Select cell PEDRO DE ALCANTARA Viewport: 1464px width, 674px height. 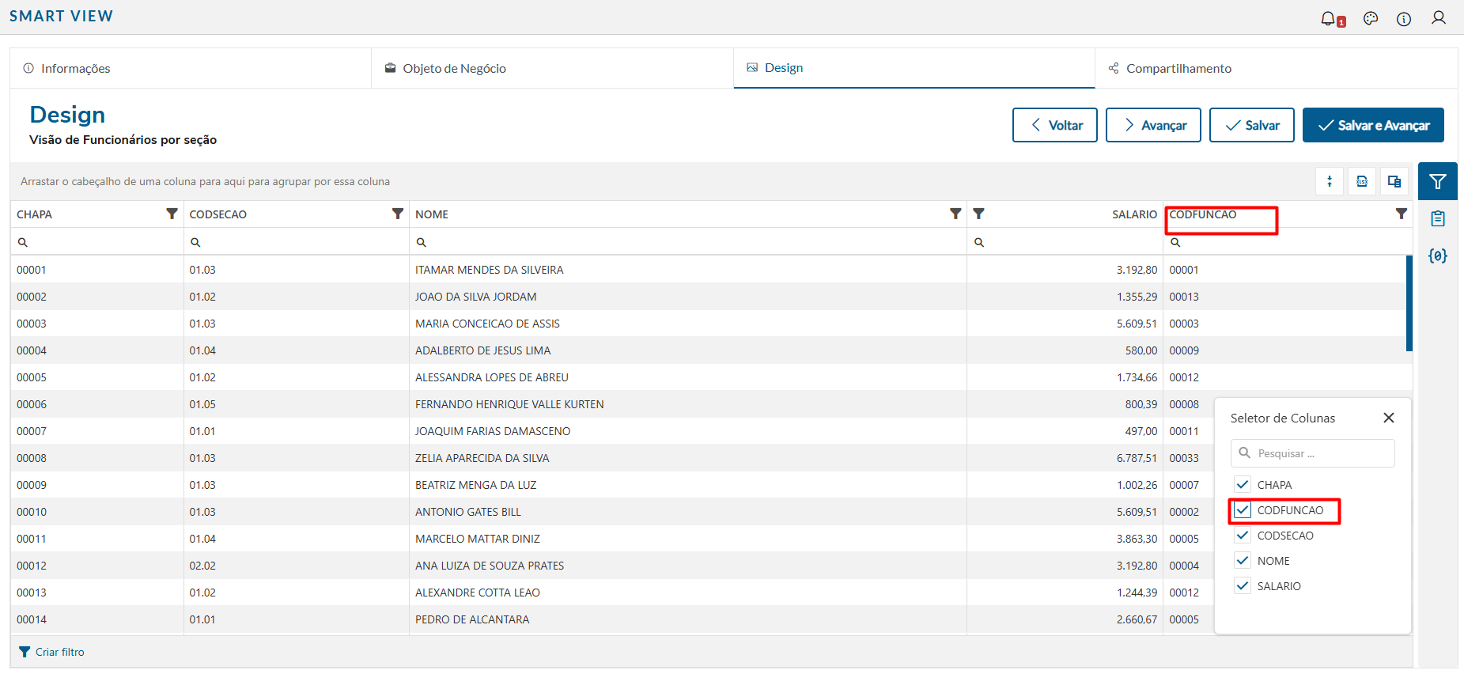(688, 619)
